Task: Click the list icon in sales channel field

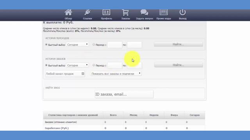Action: pos(83,73)
